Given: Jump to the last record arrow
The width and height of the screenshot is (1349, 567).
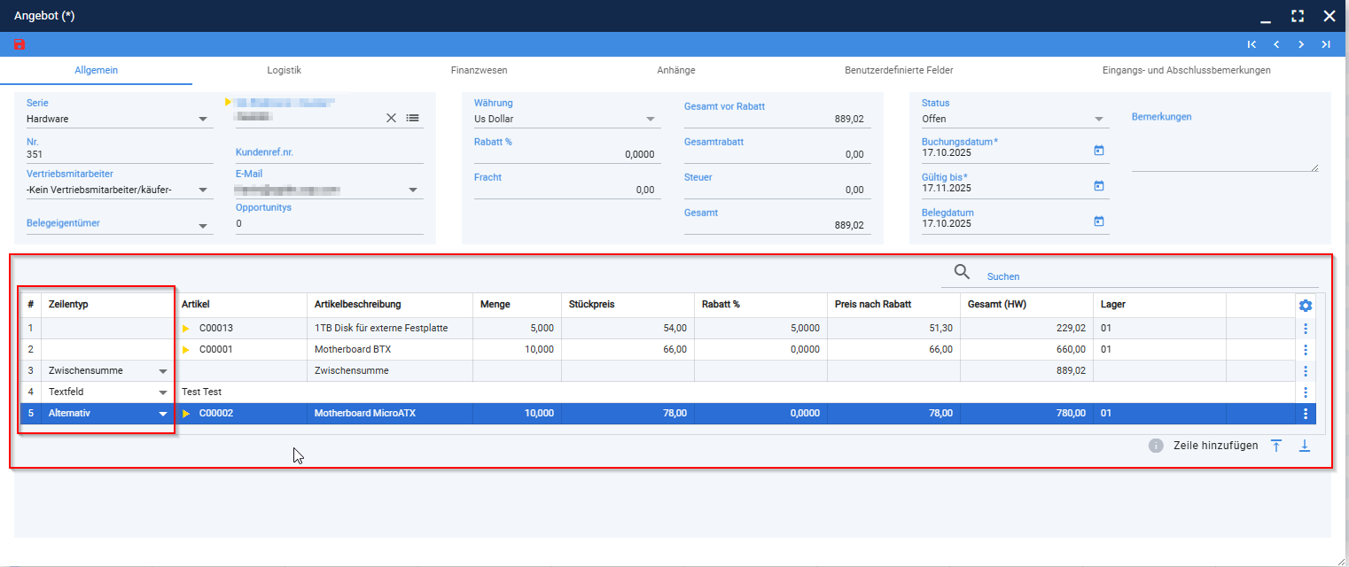Looking at the screenshot, I should tap(1326, 44).
